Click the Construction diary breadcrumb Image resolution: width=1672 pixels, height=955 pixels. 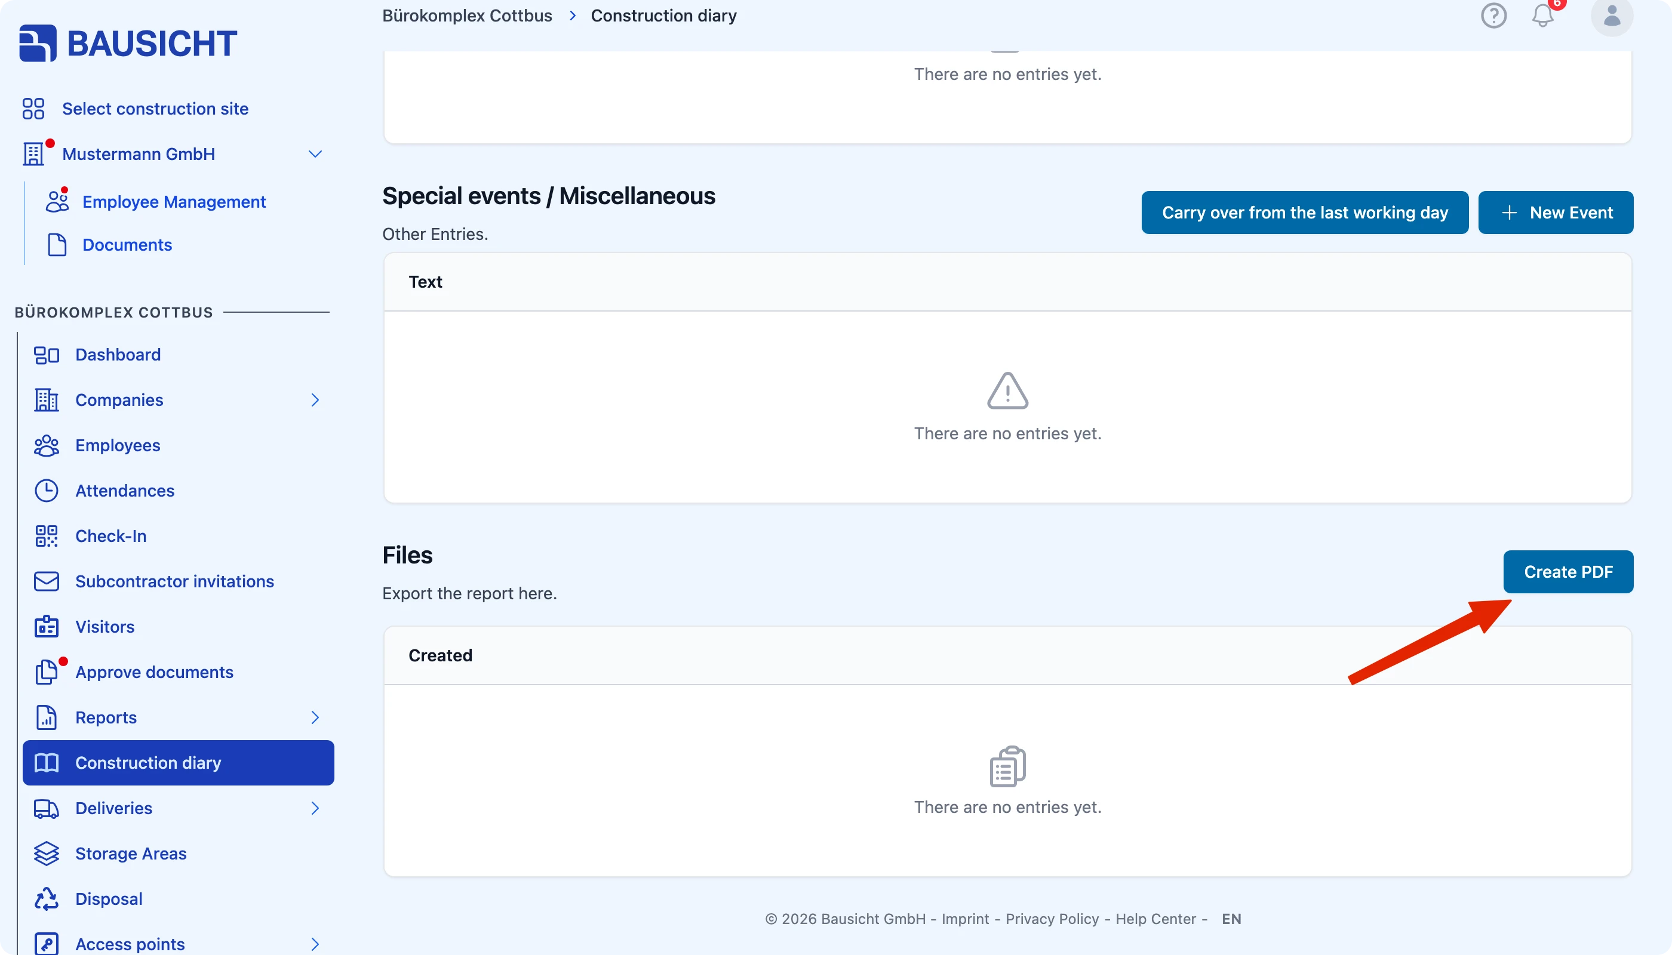[x=663, y=16]
